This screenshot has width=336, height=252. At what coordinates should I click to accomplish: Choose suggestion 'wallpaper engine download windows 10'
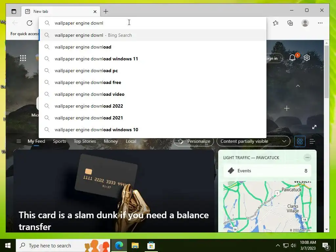153,129
